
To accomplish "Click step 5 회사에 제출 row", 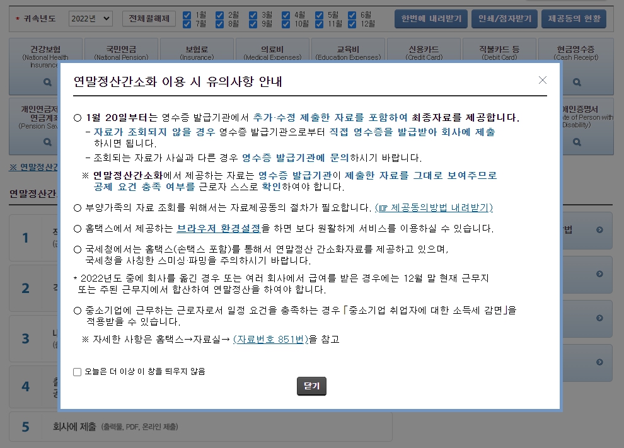I will click(x=200, y=427).
